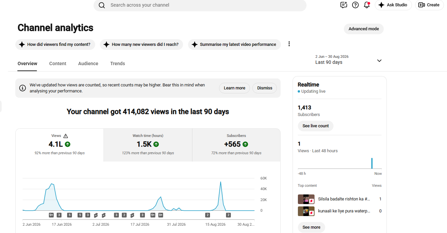Viewport: 447px width, 233px height.
Task: Open the send feedback icon in header
Action: (x=344, y=5)
